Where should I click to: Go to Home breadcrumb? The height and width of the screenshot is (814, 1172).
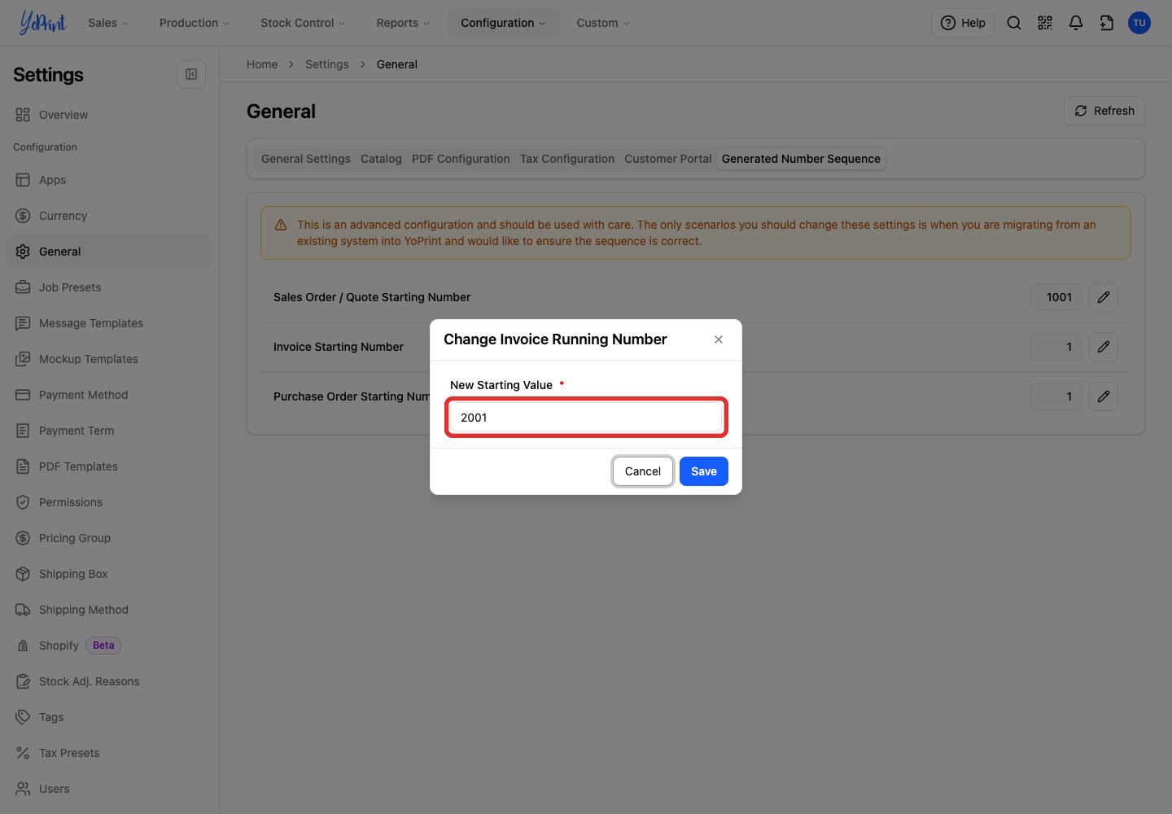(x=262, y=64)
